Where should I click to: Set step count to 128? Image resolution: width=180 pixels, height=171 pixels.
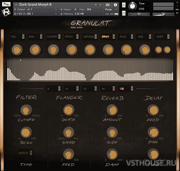click(126, 89)
